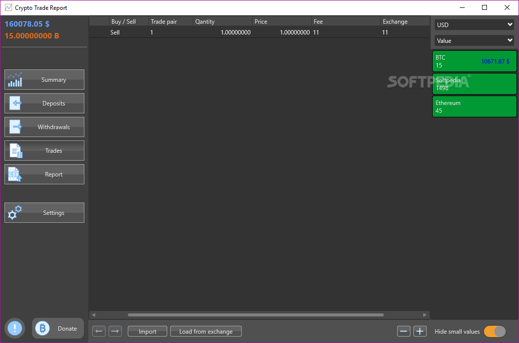
Task: Click the horizontal scrollbar thumb
Action: tap(256, 315)
